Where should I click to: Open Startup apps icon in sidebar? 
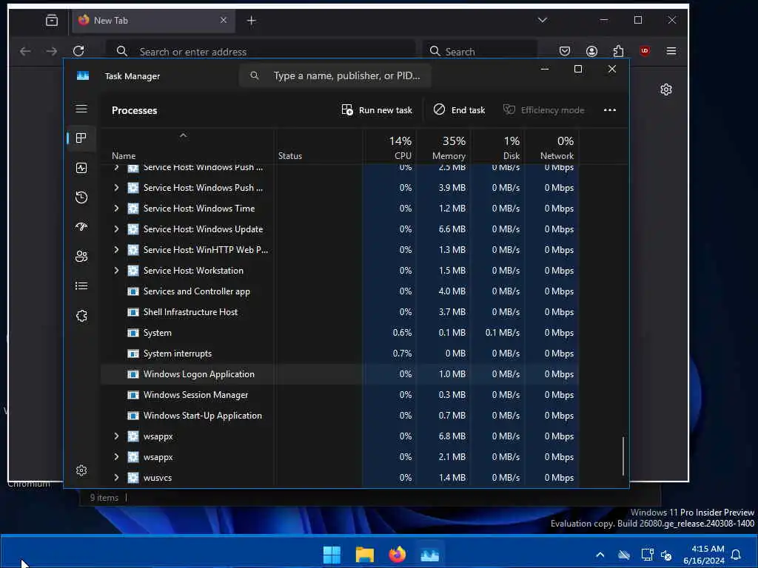click(81, 226)
